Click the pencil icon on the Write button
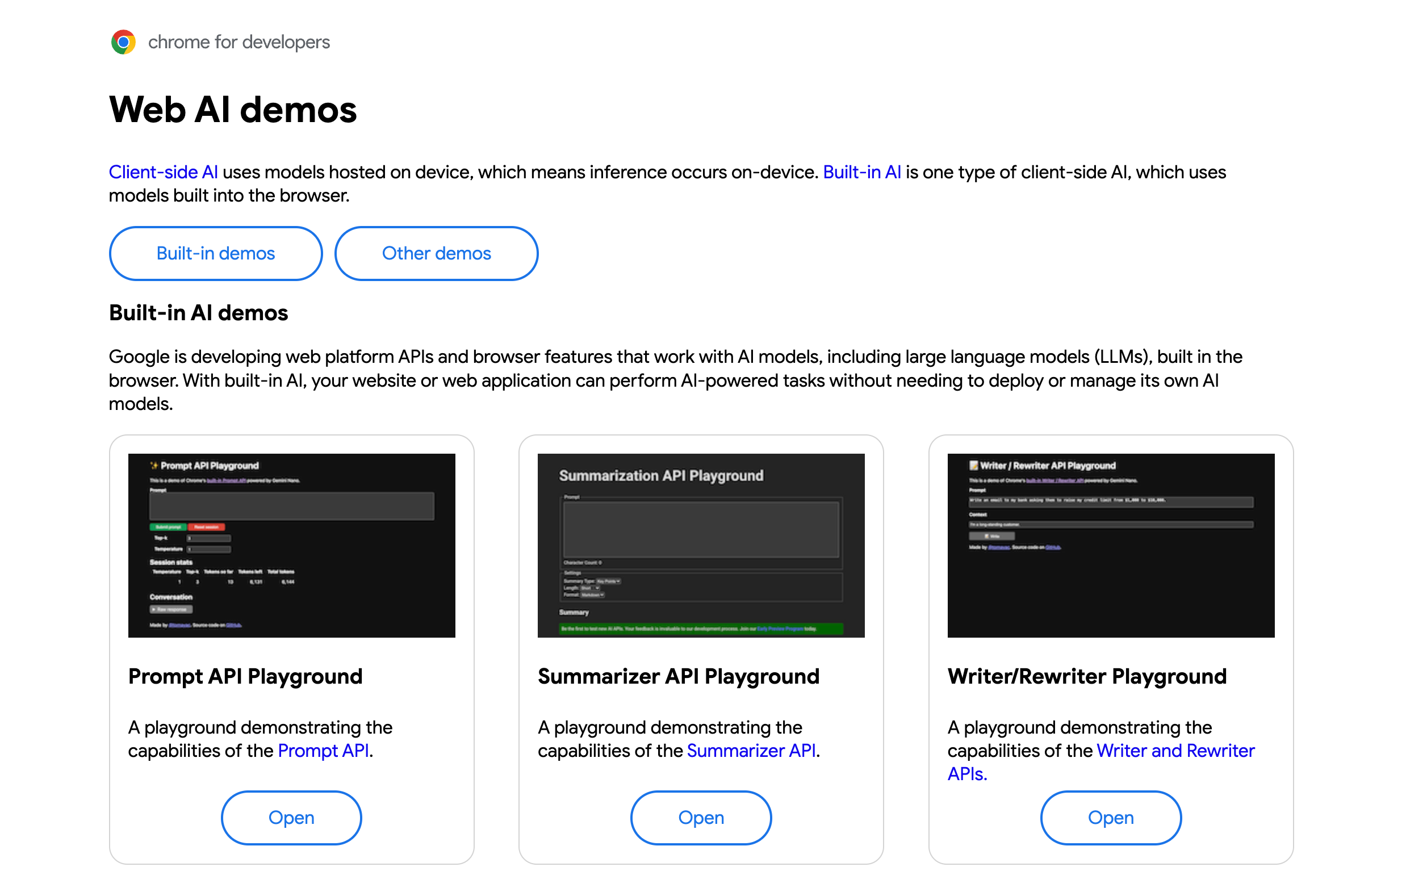Image resolution: width=1406 pixels, height=896 pixels. [988, 536]
